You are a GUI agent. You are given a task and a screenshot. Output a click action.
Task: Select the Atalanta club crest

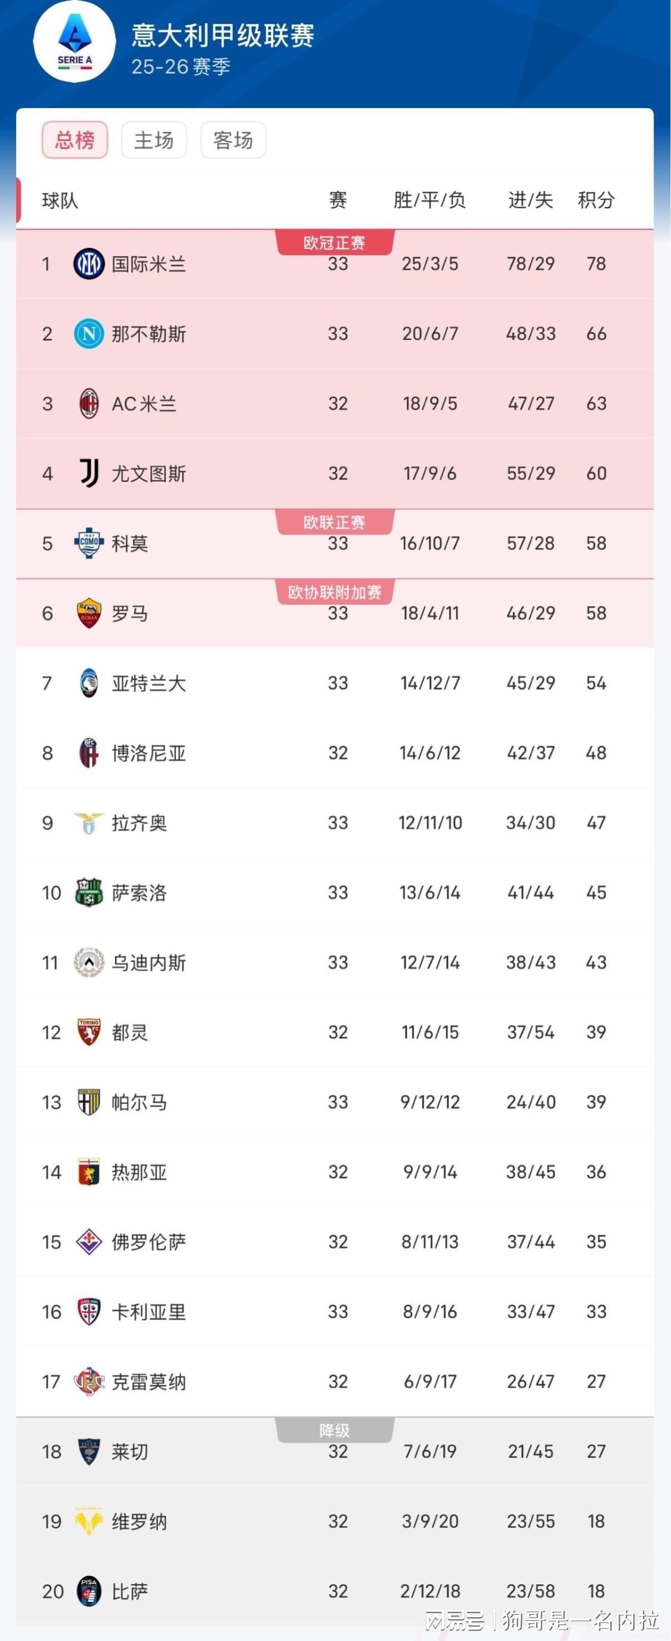point(88,683)
